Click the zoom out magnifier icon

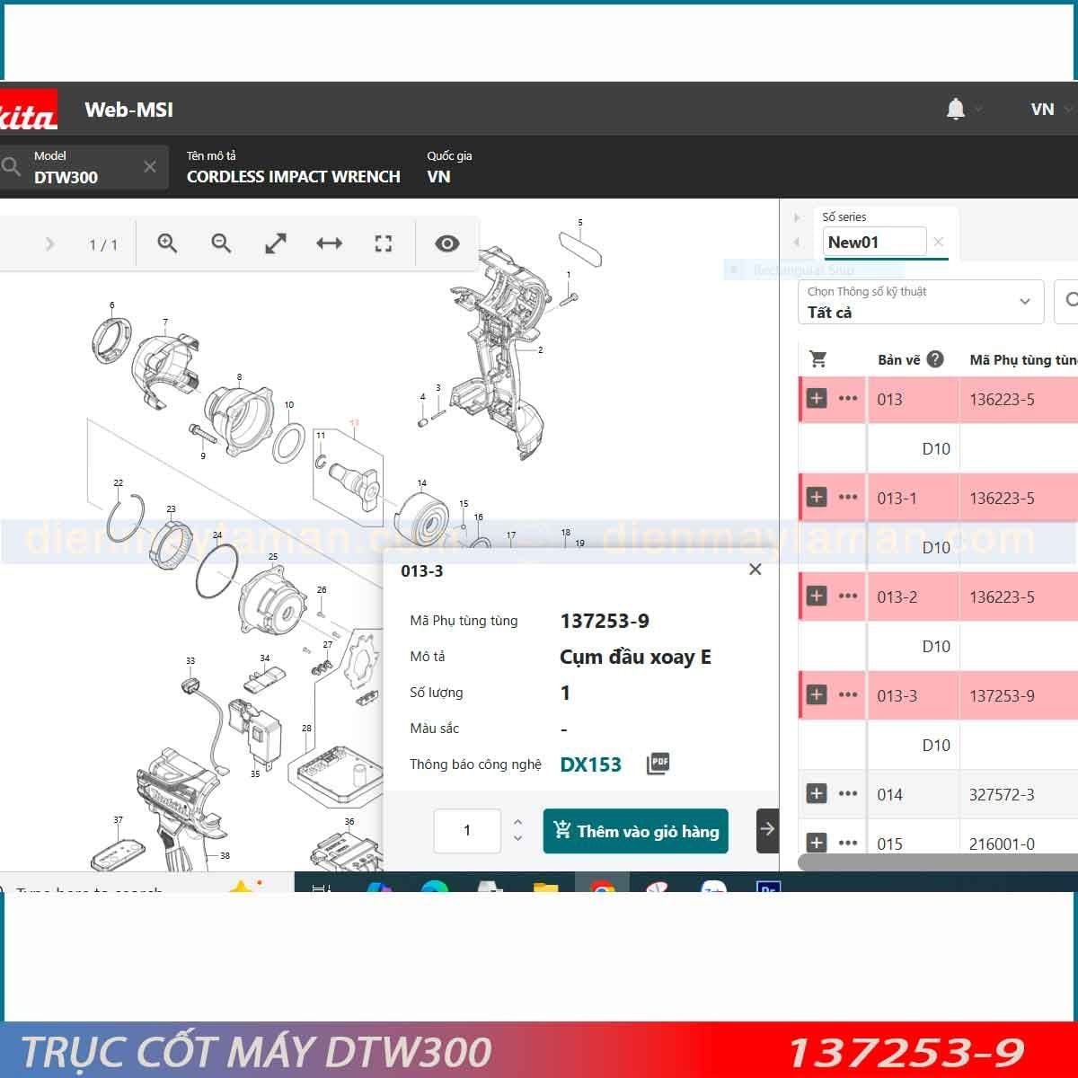pos(221,243)
